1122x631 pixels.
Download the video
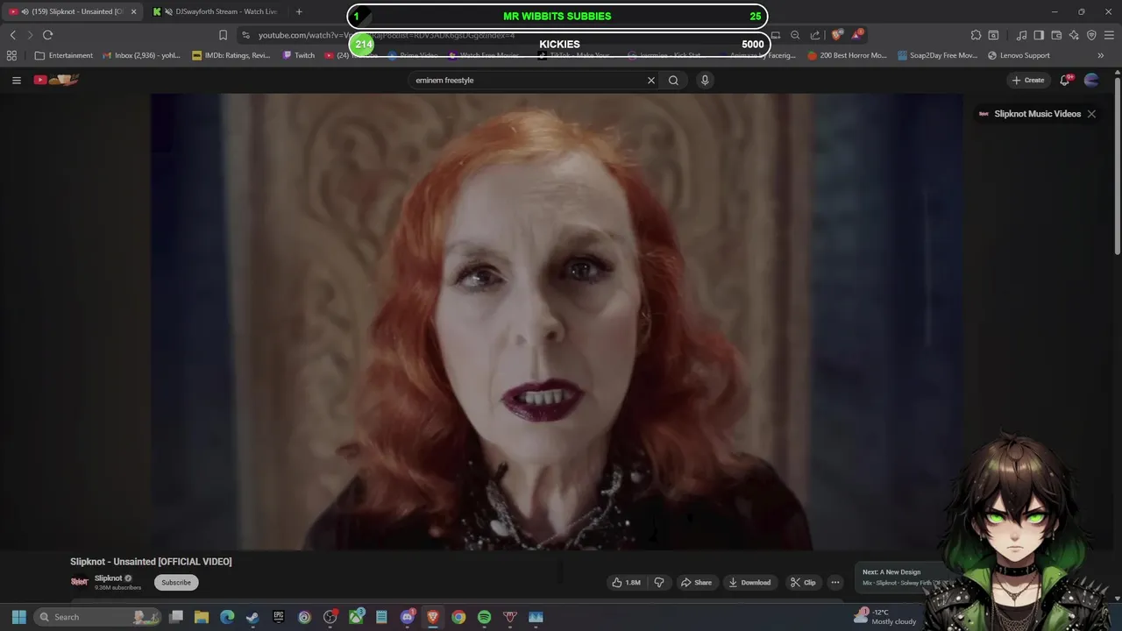[749, 582]
